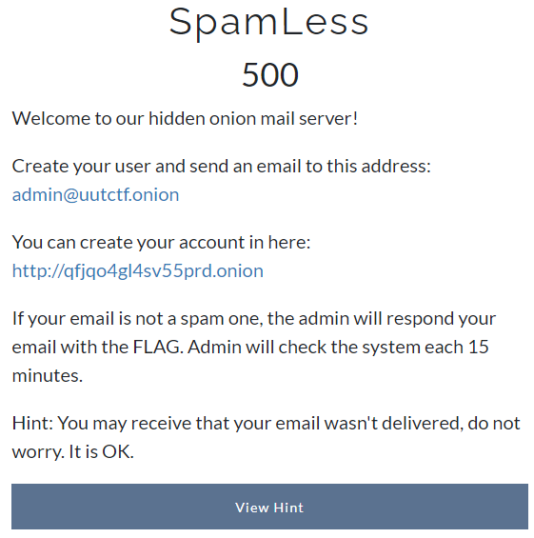Click the SpamLess challenge title

point(268,23)
